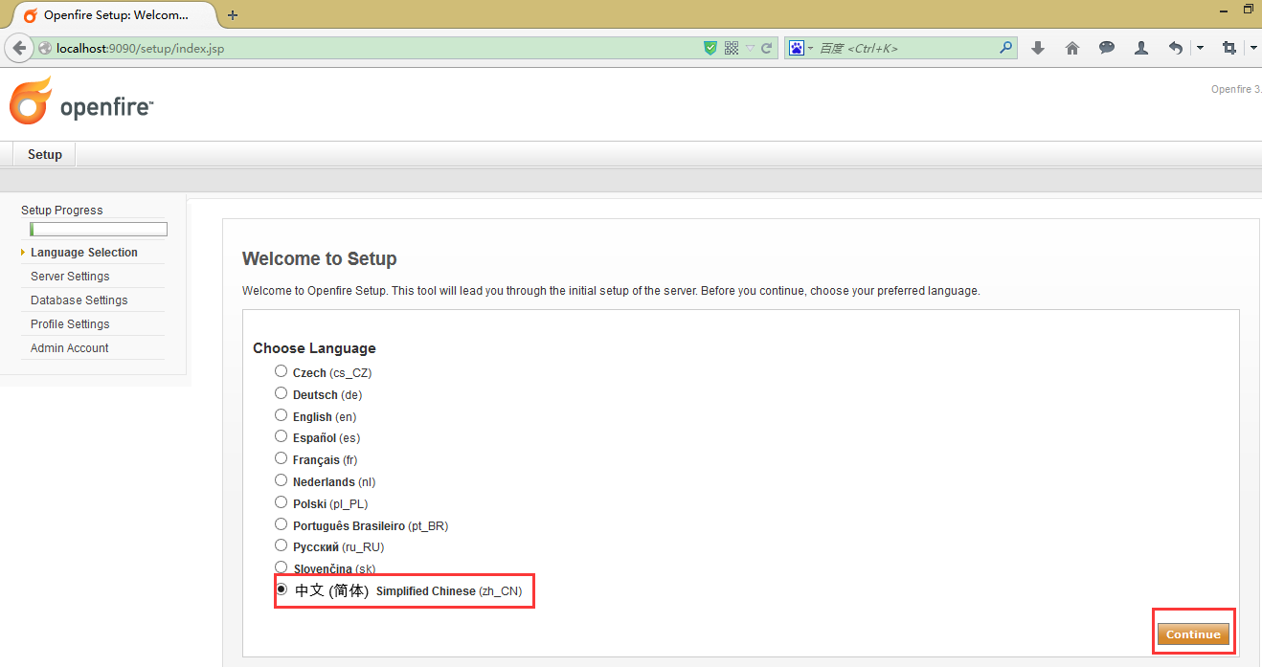Open the URL history dropdown triangle
Image resolution: width=1262 pixels, height=667 pixels.
coord(751,48)
